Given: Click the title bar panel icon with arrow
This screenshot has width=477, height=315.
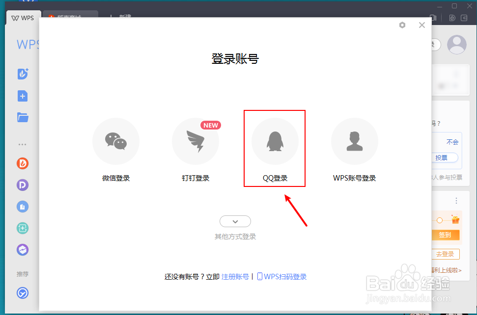Looking at the screenshot, I should (x=464, y=18).
